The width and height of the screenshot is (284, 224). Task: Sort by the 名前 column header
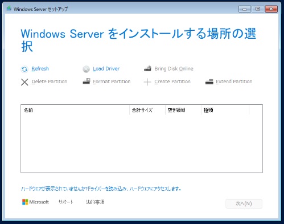[75, 110]
